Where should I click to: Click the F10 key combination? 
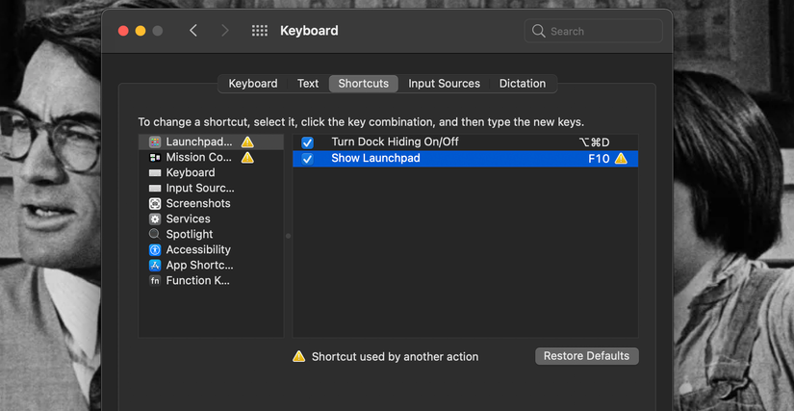pos(599,159)
